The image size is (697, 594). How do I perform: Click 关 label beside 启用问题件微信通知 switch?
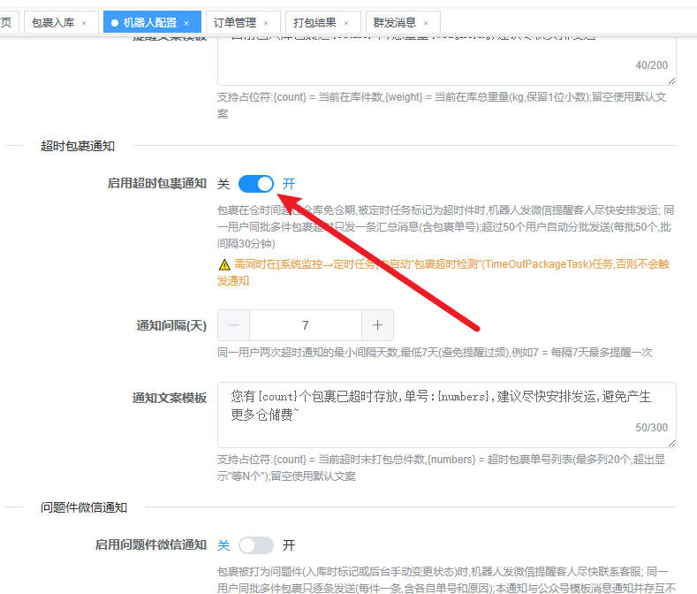click(223, 545)
